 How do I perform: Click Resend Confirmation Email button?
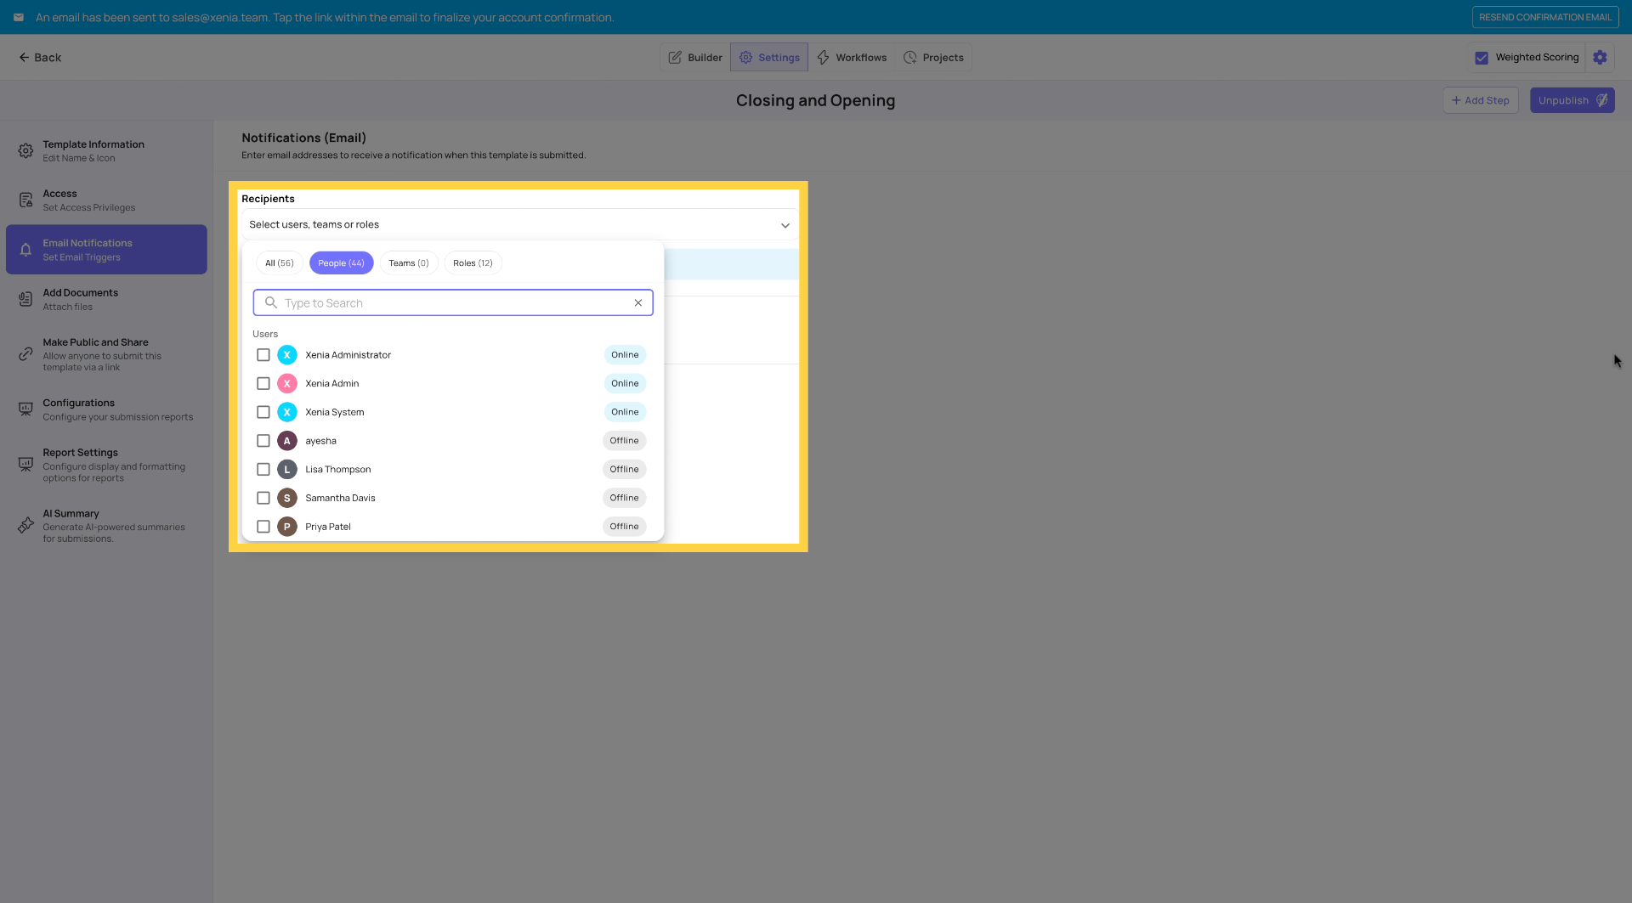(1545, 17)
